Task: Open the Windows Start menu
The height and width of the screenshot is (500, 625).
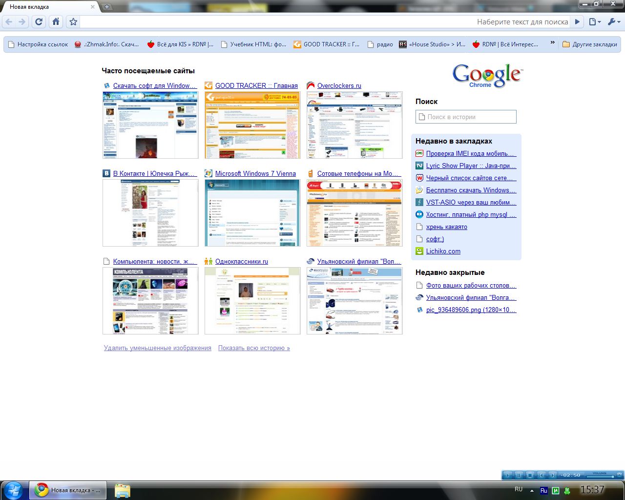Action: [x=13, y=490]
